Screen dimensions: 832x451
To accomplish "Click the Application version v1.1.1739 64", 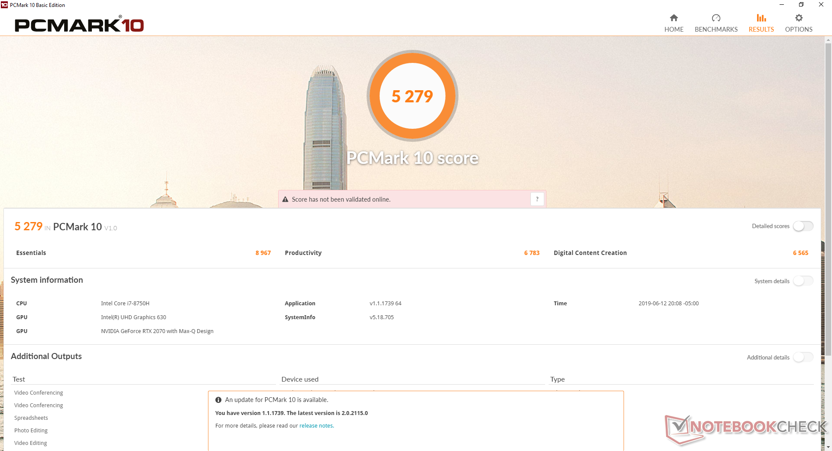I will (385, 304).
